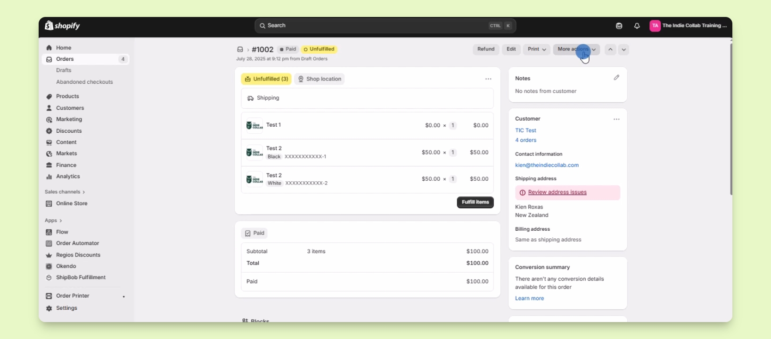Go to Customers in the sidebar
Screen dimensions: 771x339
[x=70, y=108]
